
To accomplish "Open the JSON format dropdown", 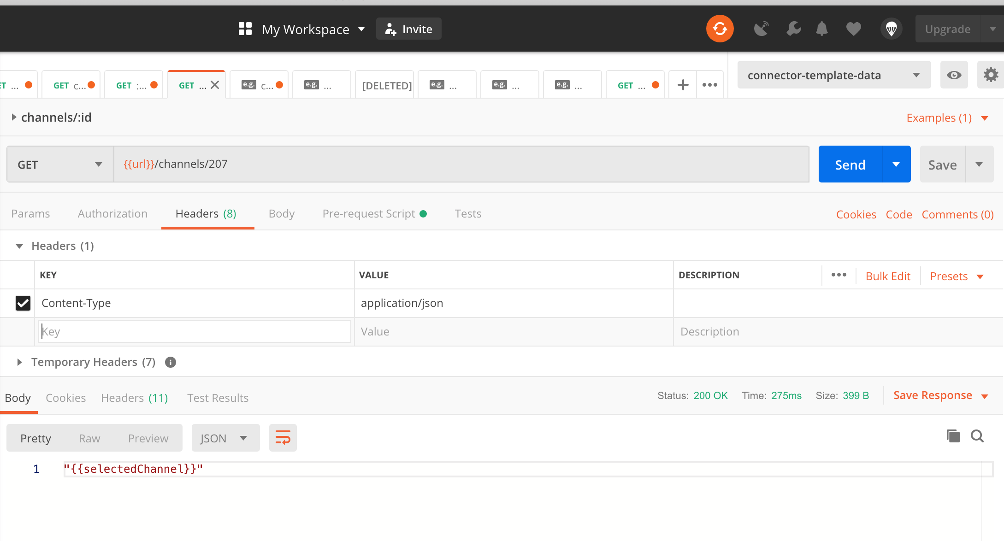I will coord(225,438).
